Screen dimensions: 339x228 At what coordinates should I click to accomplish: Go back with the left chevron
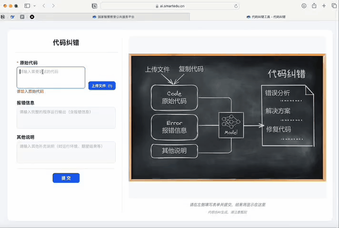click(x=44, y=6)
